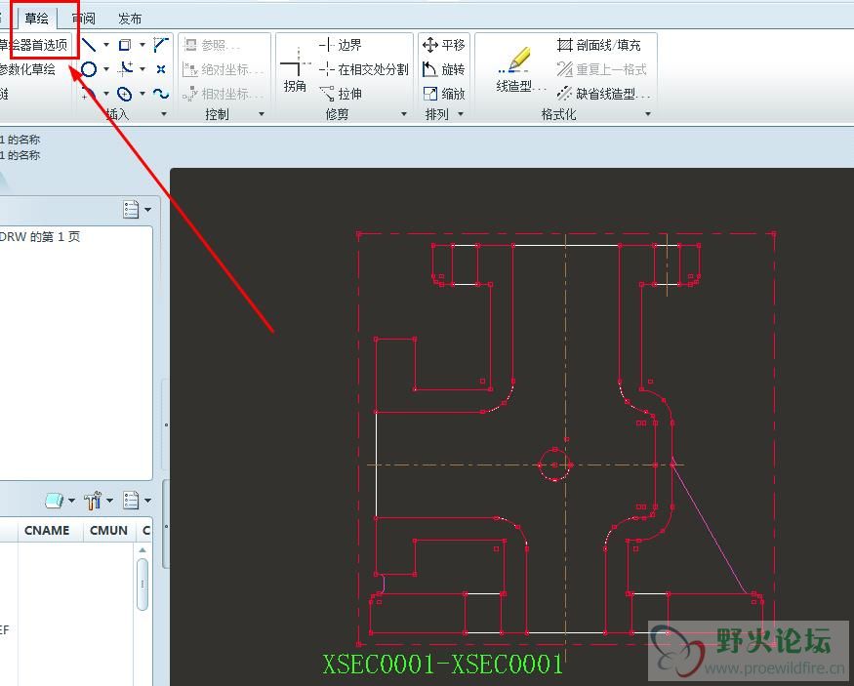
Task: Open Ellipse tool dropdown arrow
Action: tap(142, 94)
